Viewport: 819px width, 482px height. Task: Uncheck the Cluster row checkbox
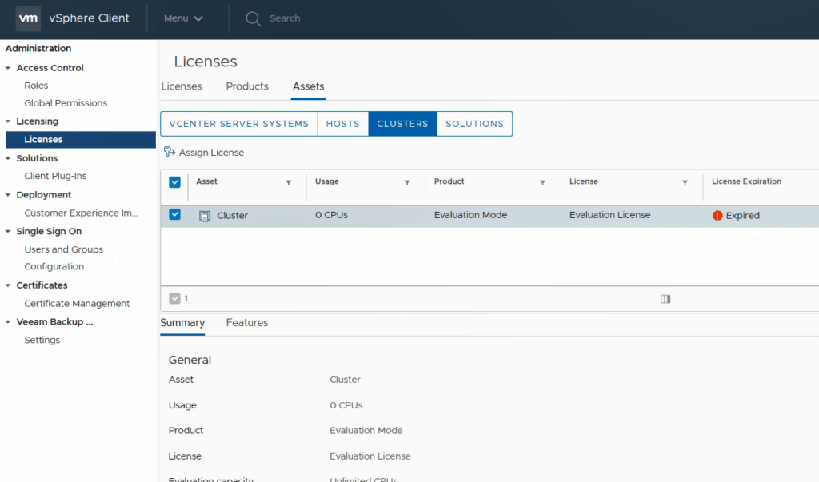[174, 215]
